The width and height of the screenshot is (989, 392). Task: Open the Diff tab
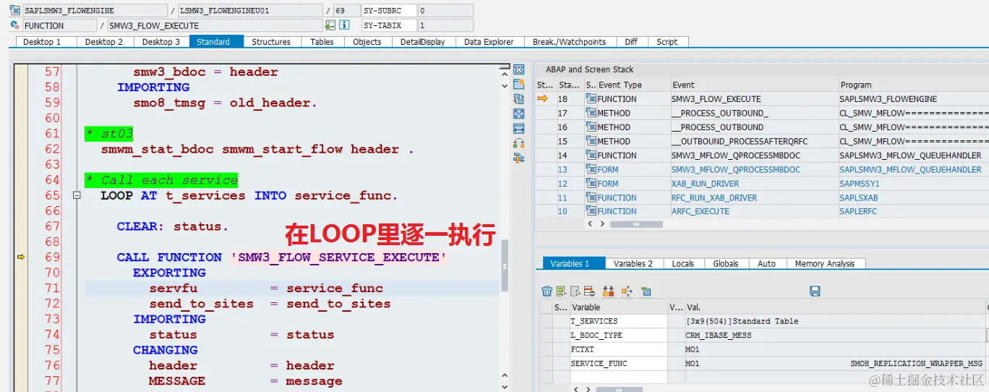631,42
